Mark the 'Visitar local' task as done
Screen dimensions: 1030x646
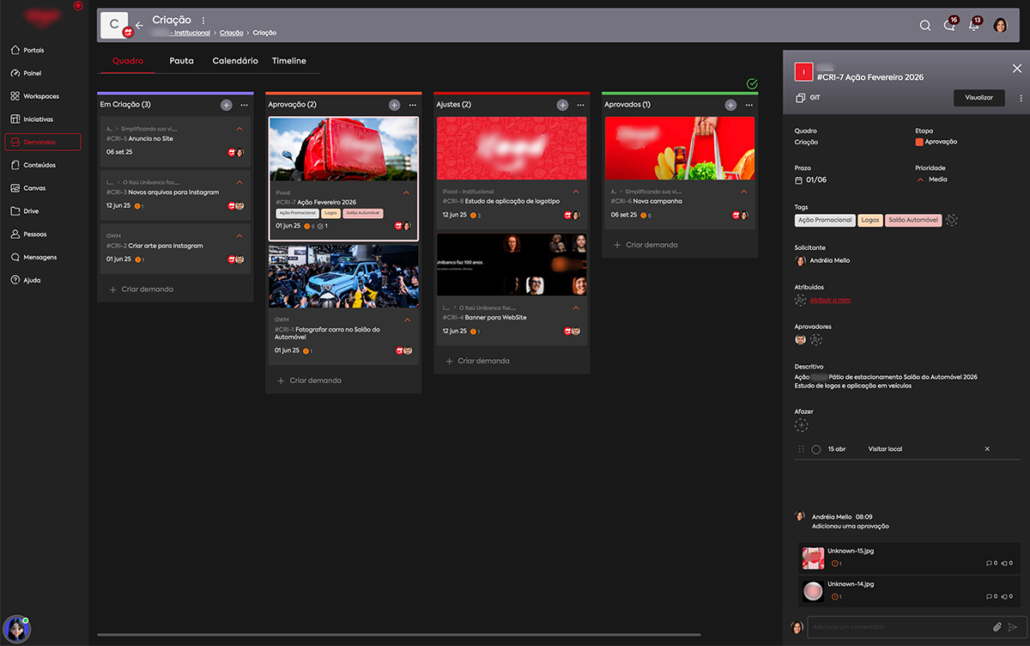815,449
